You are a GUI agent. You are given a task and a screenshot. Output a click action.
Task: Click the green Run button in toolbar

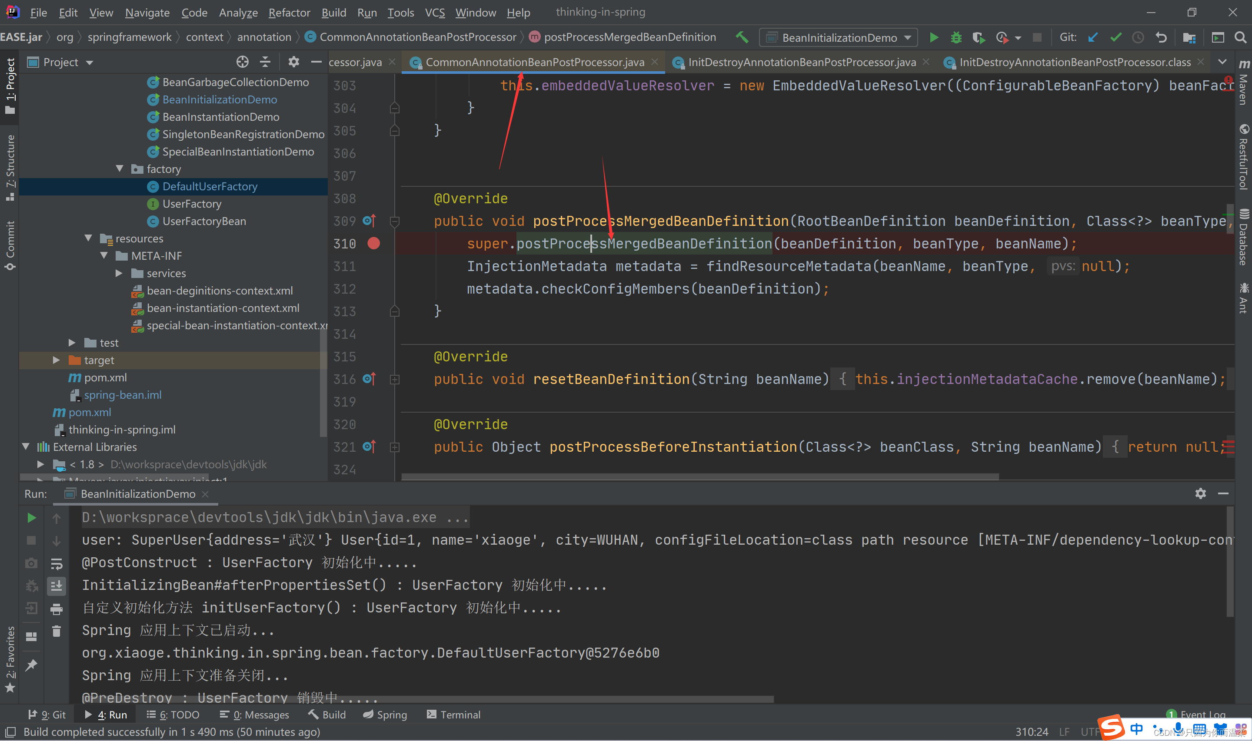click(x=933, y=37)
